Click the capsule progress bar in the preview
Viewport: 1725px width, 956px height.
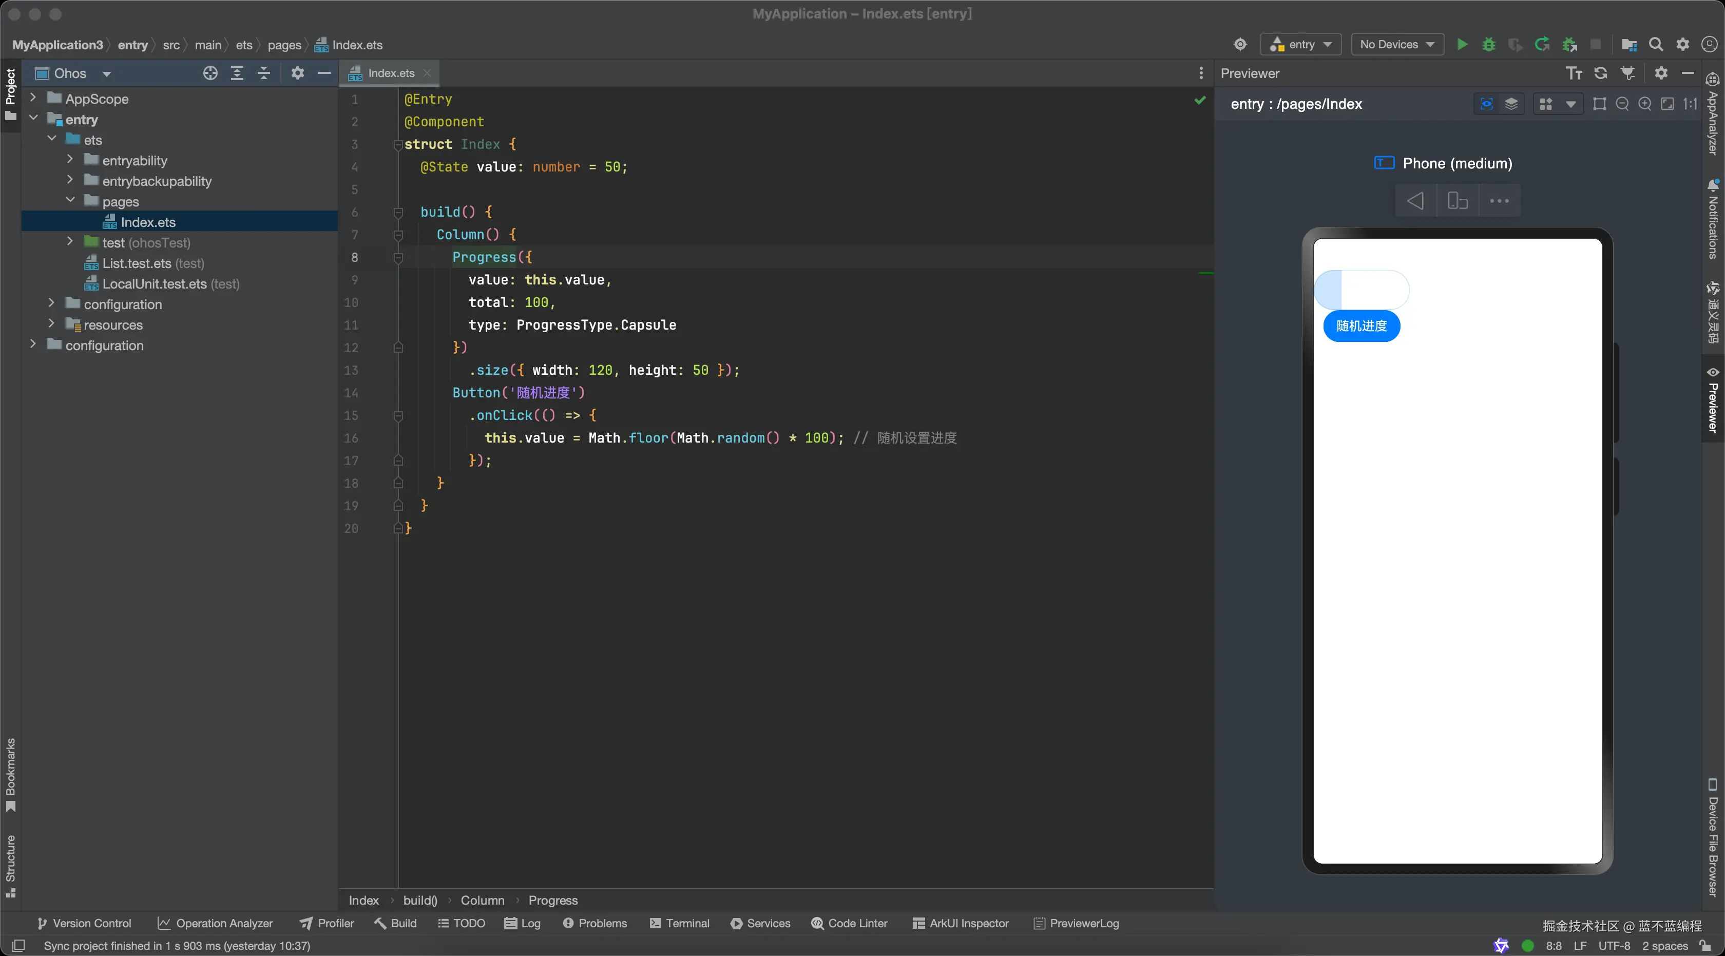(1362, 290)
